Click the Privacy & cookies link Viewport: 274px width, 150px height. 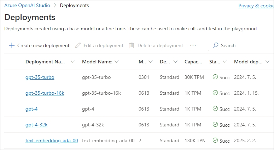[x=256, y=6]
